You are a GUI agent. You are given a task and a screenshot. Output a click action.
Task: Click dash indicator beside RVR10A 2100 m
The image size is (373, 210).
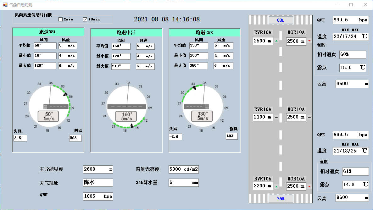276,117
